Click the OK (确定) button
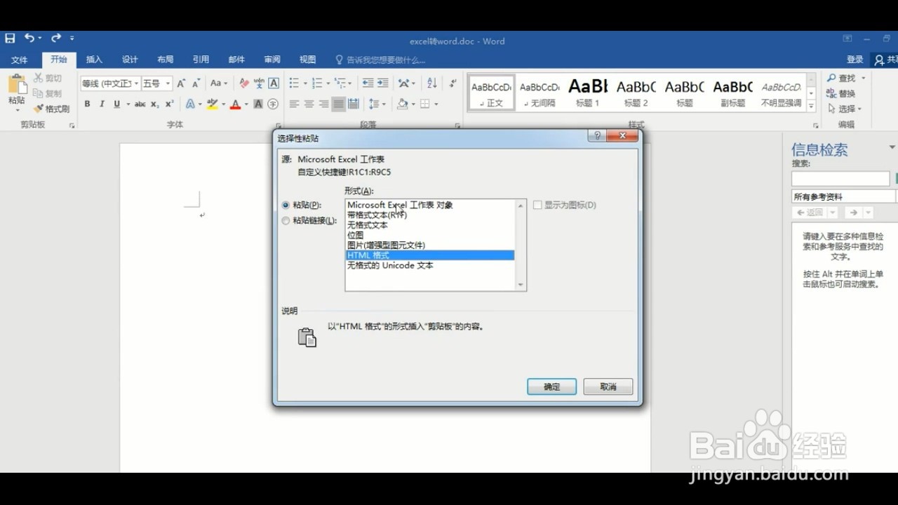Image resolution: width=898 pixels, height=505 pixels. 552,386
